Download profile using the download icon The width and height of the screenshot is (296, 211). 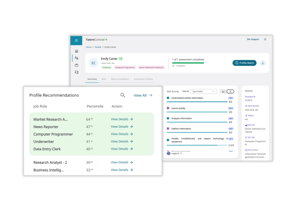[x=263, y=63]
